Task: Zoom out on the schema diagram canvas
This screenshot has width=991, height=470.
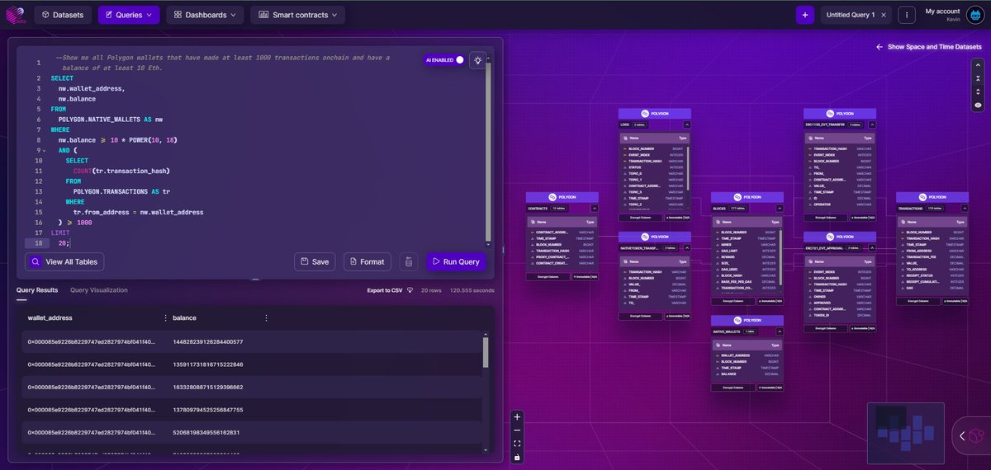Action: [517, 430]
